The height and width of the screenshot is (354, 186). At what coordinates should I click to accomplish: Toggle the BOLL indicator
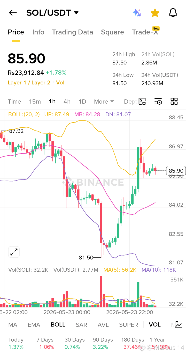click(x=58, y=325)
